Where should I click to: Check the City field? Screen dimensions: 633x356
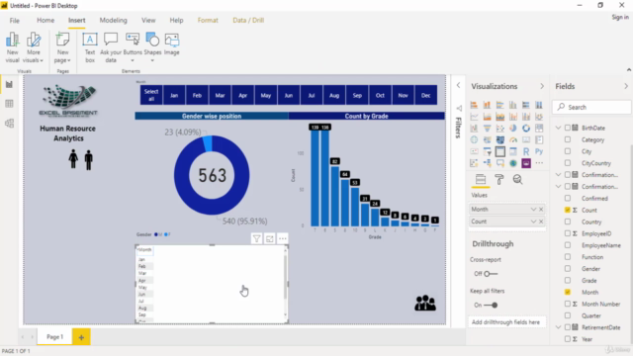coord(568,151)
